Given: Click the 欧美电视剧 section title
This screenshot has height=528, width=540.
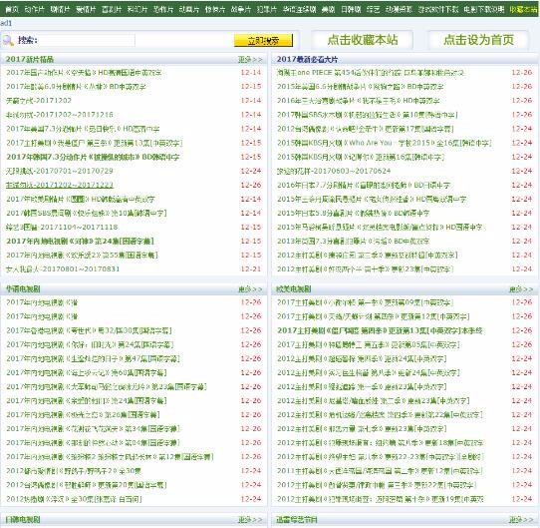Looking at the screenshot, I should [294, 289].
